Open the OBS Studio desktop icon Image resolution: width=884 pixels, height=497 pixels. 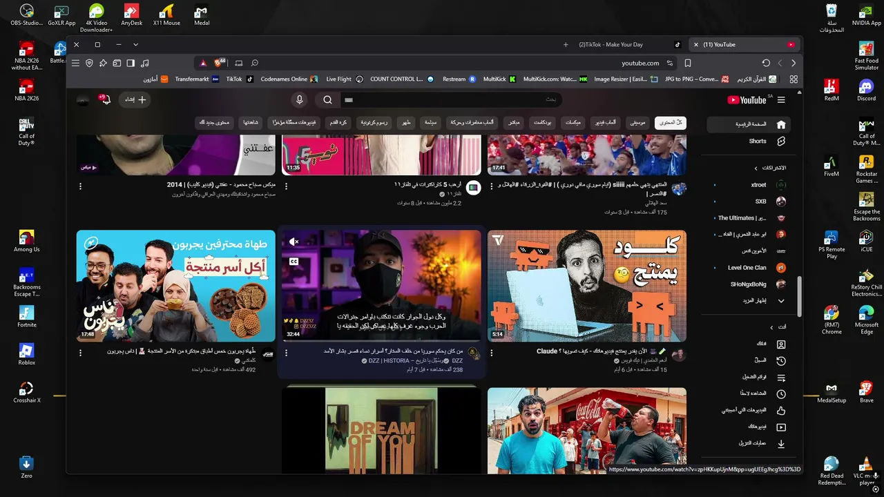[x=27, y=14]
